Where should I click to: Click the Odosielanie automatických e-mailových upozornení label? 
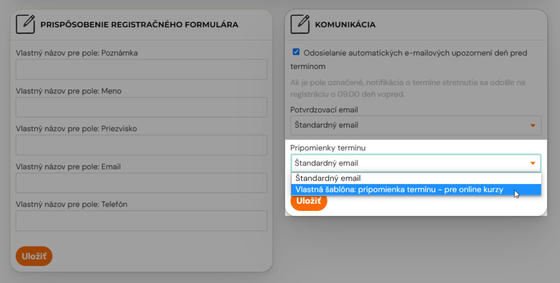(x=409, y=60)
